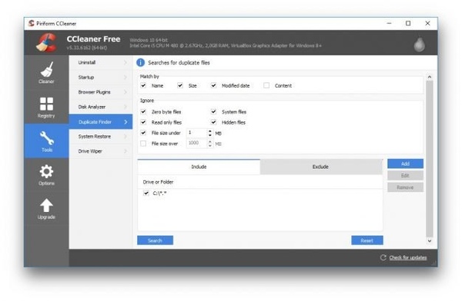Viewport: 465px width, 301px height.
Task: Open the Check for updates link
Action: coord(408,257)
